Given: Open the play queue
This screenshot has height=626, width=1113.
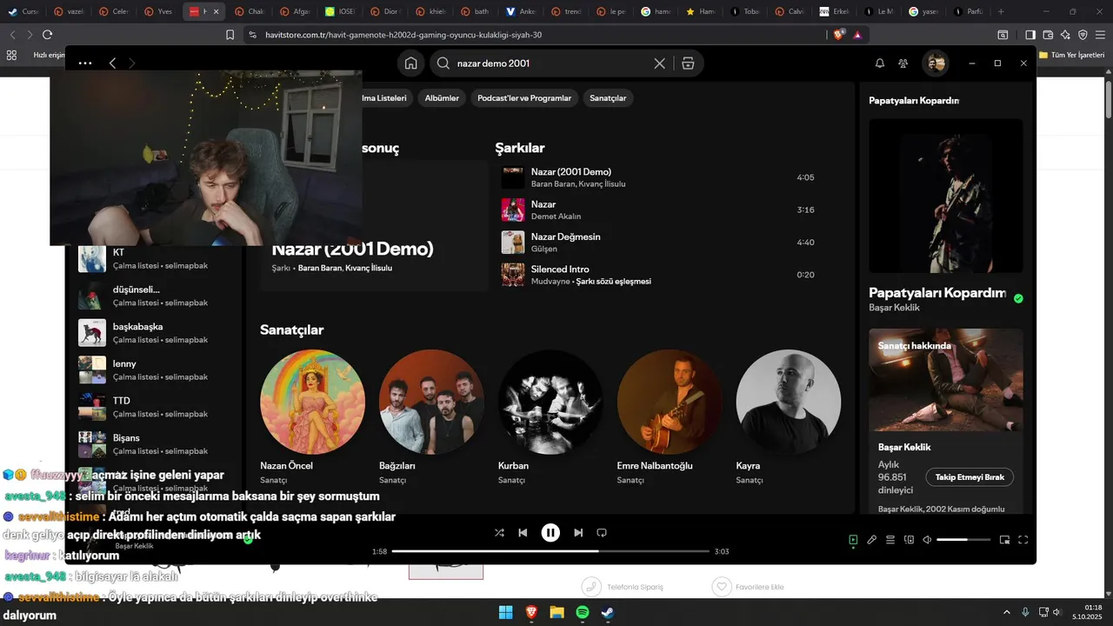Looking at the screenshot, I should tap(890, 540).
